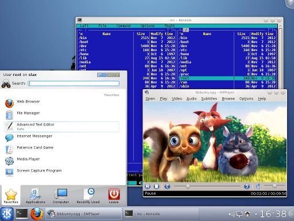This screenshot has width=294, height=221.
Task: Launch Screen Capture Program
Action: tap(61, 172)
